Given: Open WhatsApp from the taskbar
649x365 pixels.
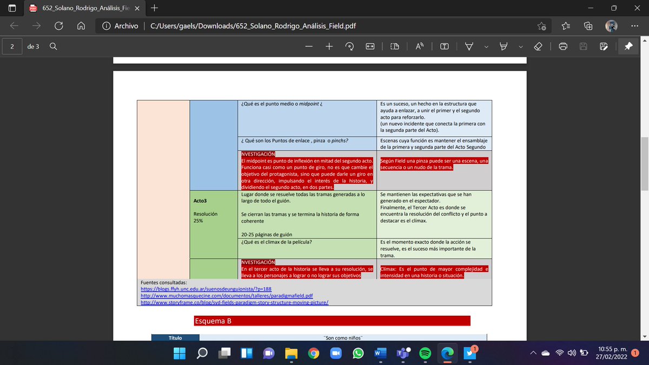Looking at the screenshot, I should 357,353.
